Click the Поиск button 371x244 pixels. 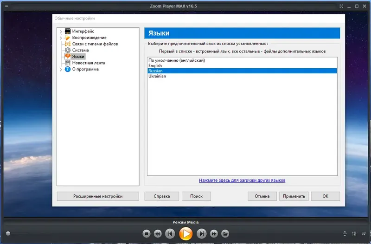(x=196, y=196)
